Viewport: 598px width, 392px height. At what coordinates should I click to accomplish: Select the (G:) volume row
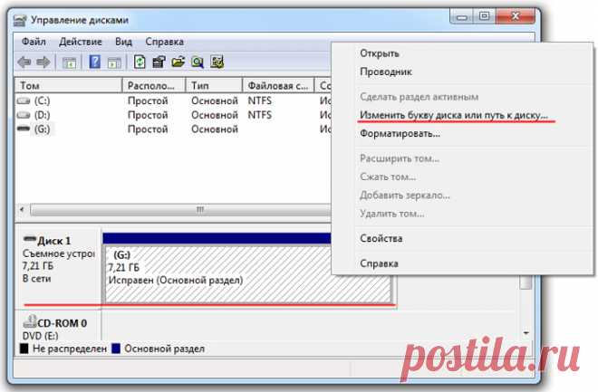174,129
